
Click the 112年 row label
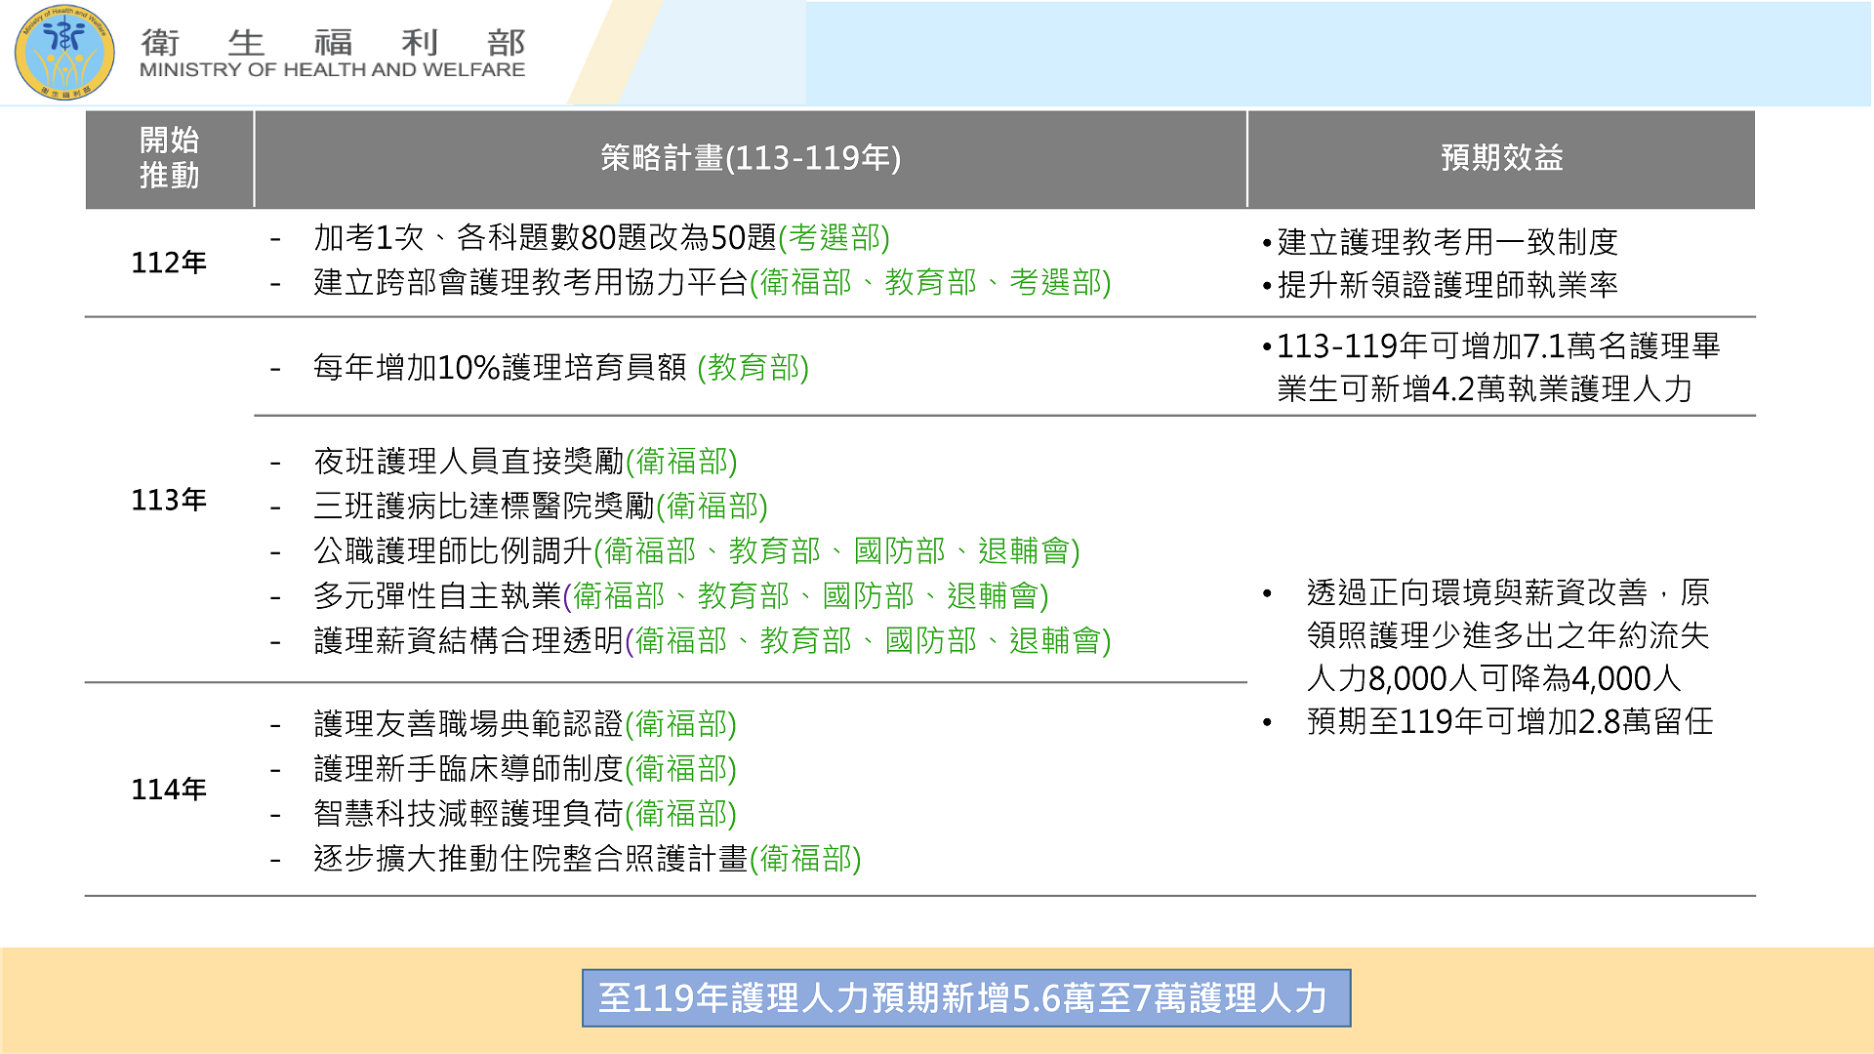[x=169, y=263]
